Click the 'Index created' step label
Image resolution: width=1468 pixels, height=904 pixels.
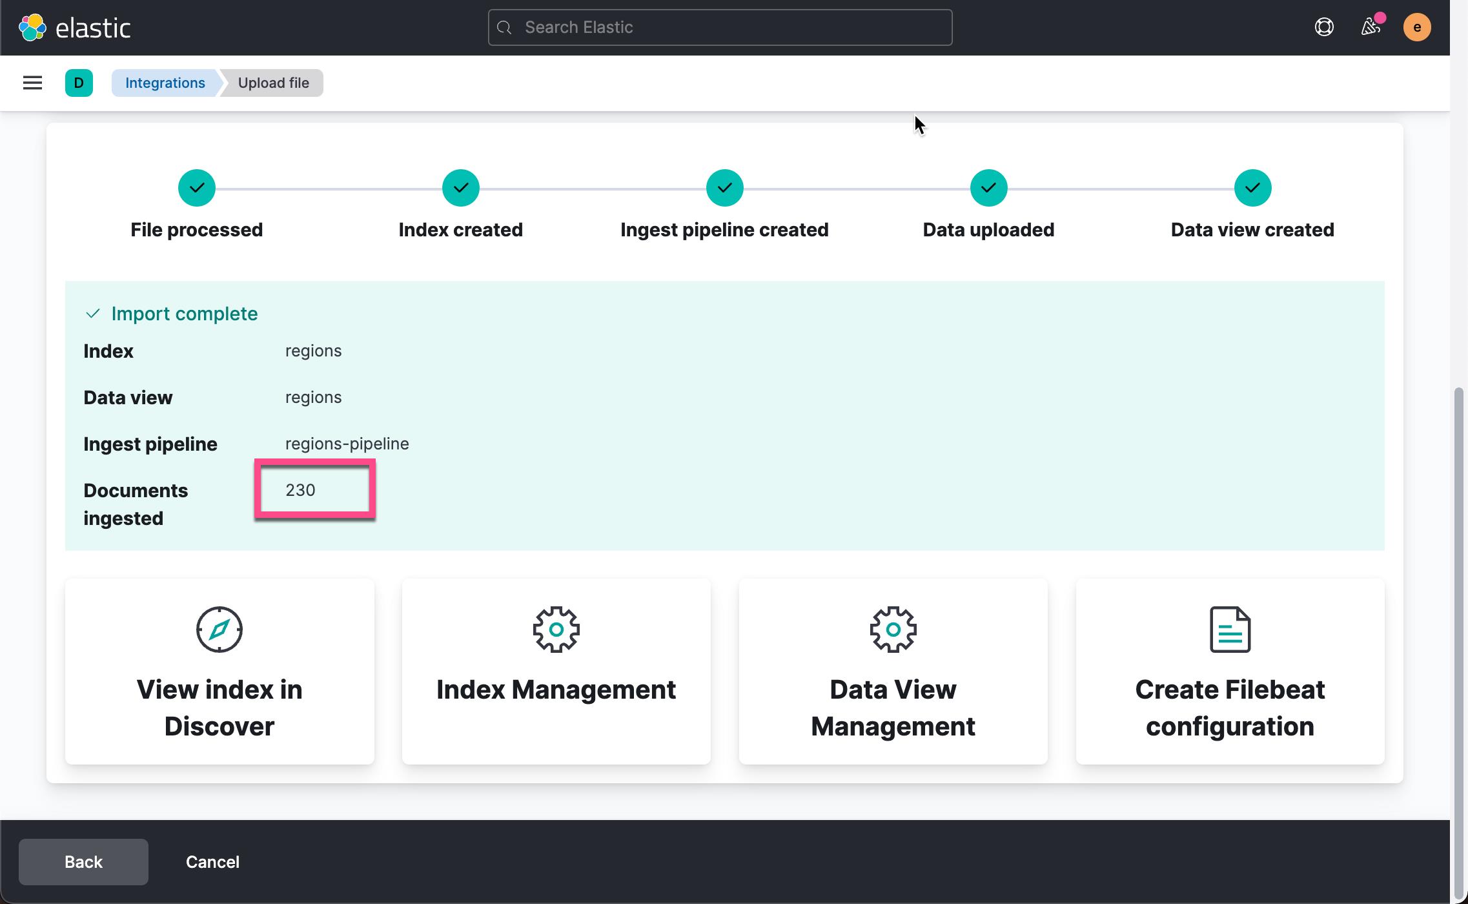point(461,230)
